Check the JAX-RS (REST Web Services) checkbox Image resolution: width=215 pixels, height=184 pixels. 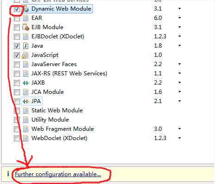coord(17,74)
